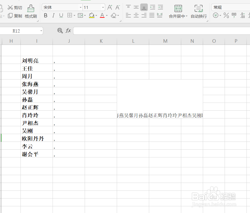
Task: Apply thousands separator (000) format
Action: tap(234, 15)
